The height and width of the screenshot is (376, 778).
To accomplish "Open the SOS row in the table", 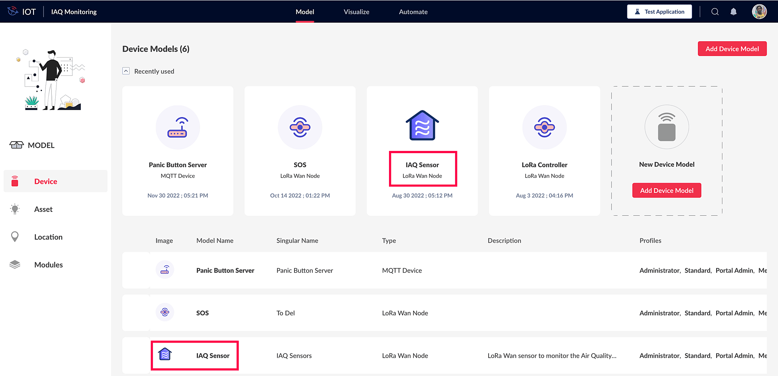I will pos(444,313).
